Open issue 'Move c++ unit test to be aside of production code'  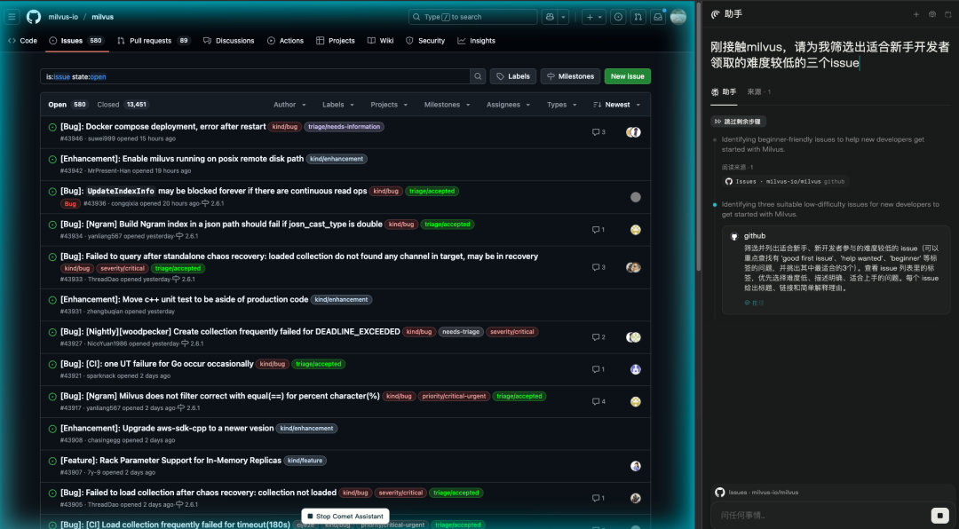(184, 300)
